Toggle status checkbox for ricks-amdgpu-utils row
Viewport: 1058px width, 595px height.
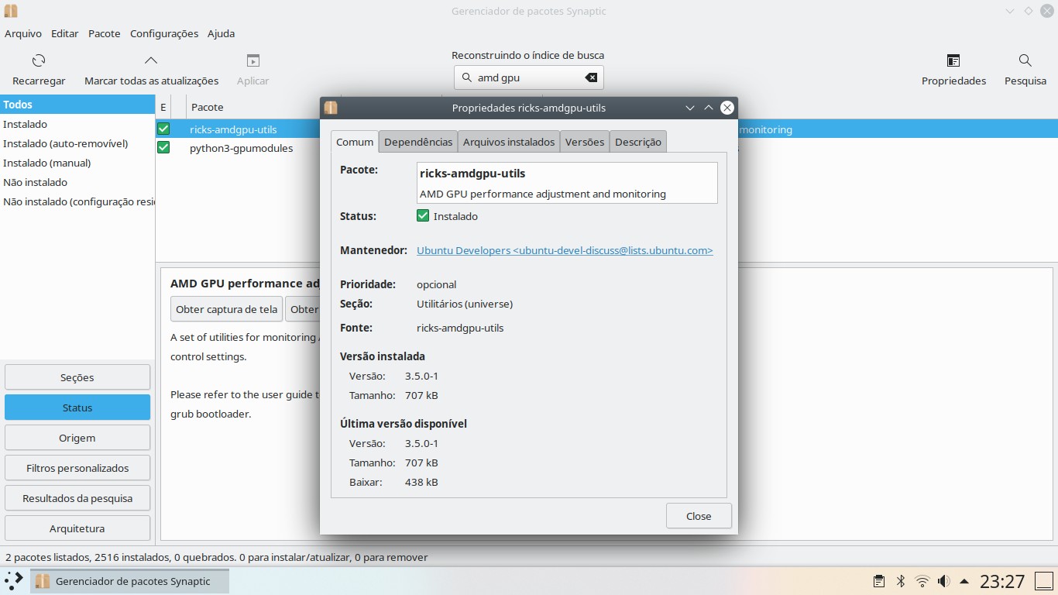click(x=163, y=129)
